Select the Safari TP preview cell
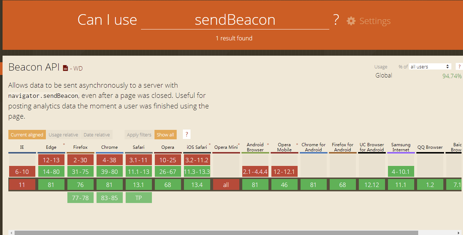Screen dimensions: 463x235 click(138, 197)
